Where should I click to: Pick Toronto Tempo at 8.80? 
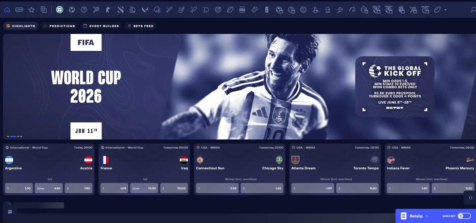coord(357,188)
